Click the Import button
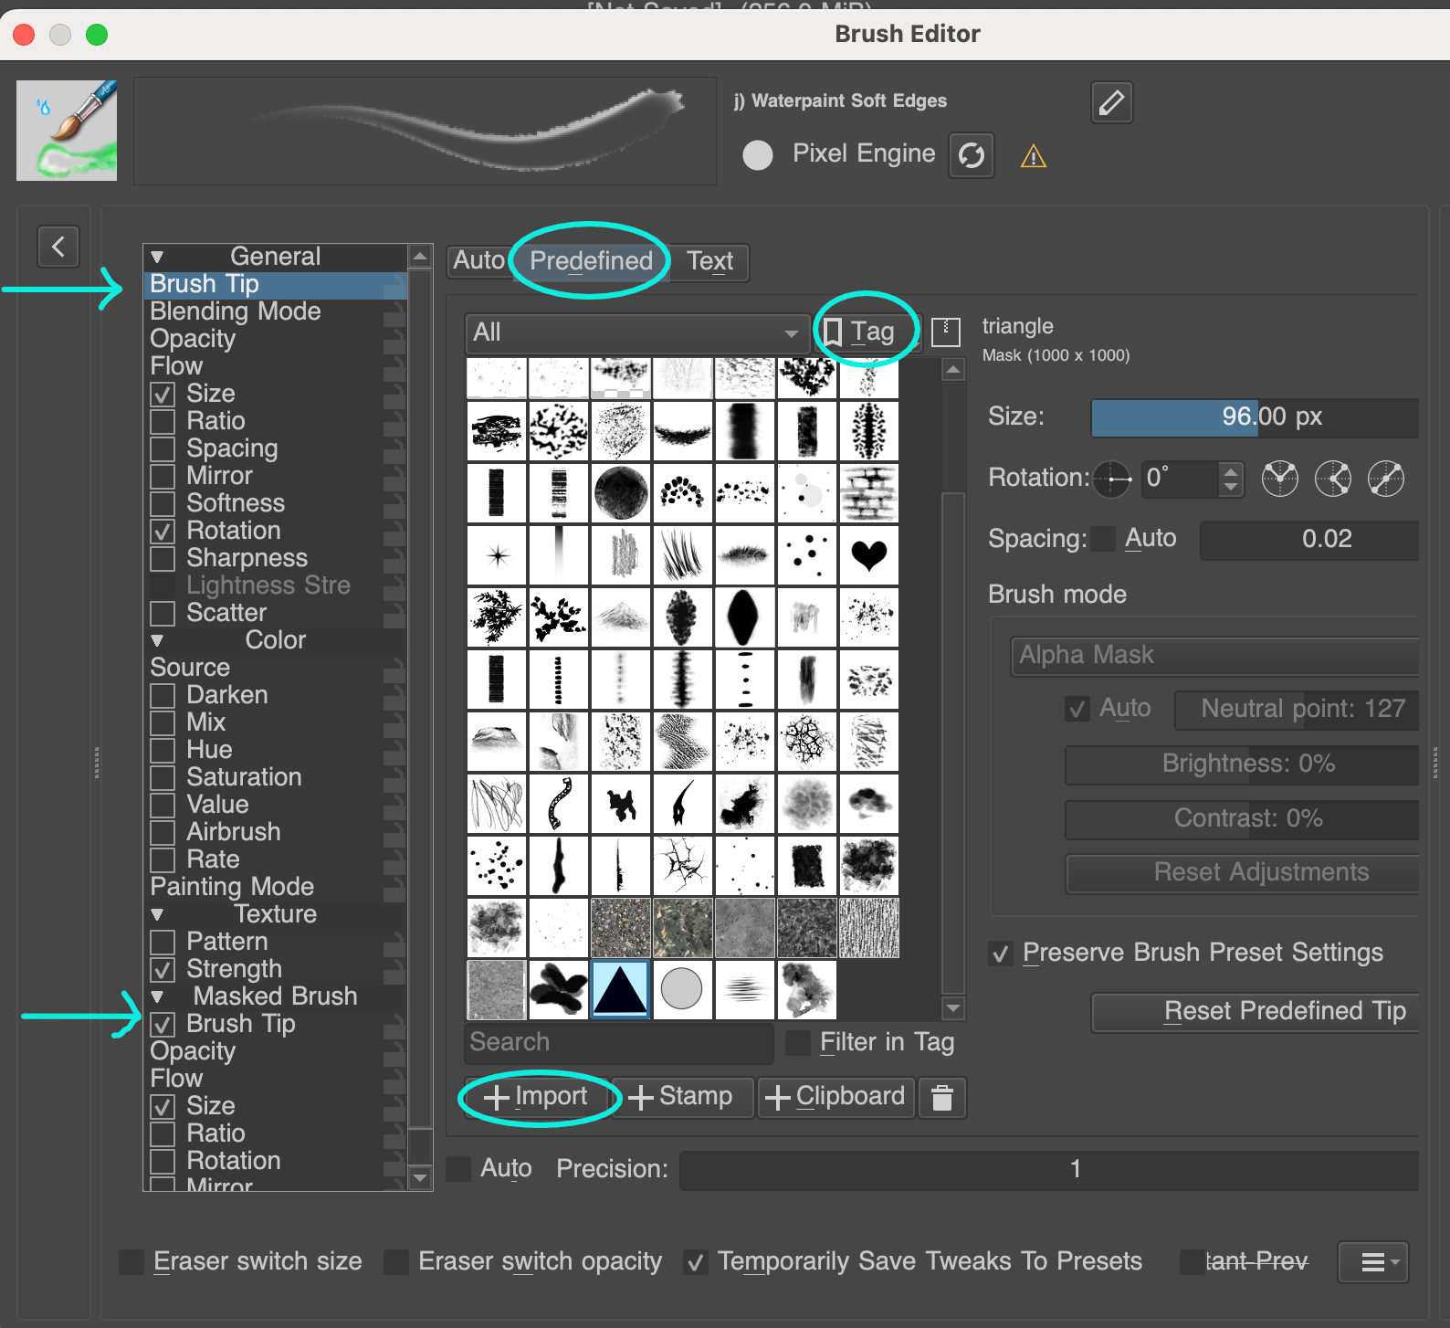The width and height of the screenshot is (1450, 1328). [x=536, y=1097]
